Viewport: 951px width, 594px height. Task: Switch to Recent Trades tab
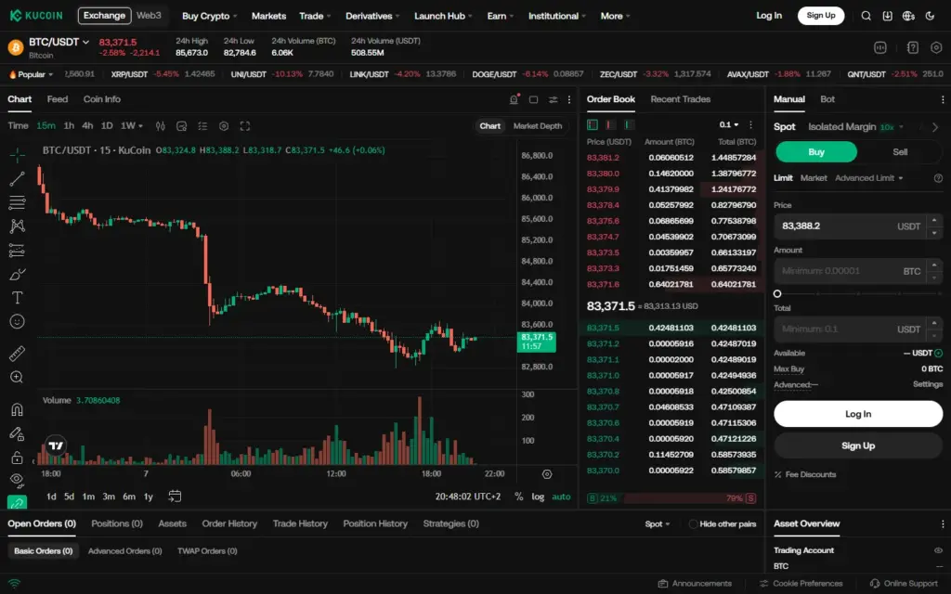(x=680, y=99)
